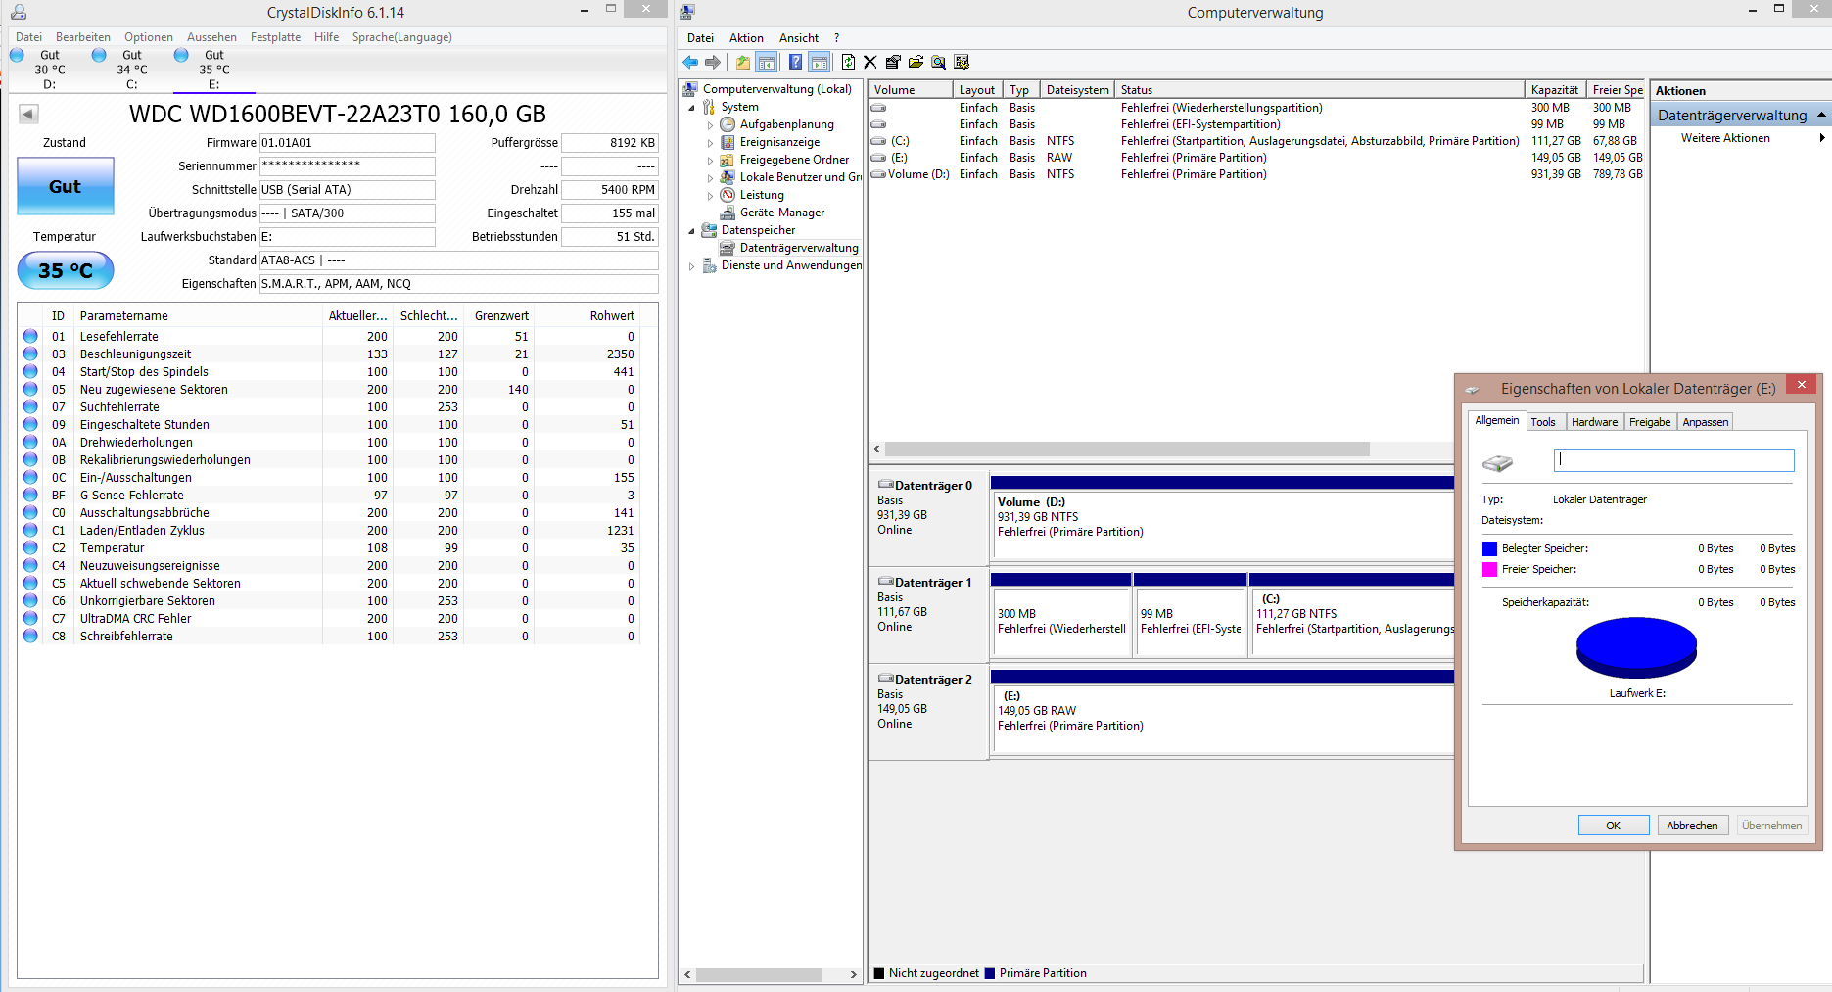Sort the volume list by the Dateisystem column
1832x992 pixels.
pyautogui.click(x=1077, y=90)
